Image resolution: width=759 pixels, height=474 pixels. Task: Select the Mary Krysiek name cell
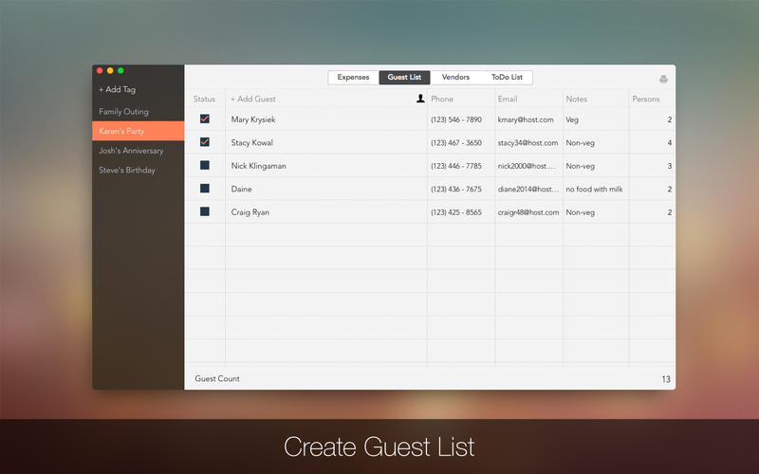(x=326, y=119)
